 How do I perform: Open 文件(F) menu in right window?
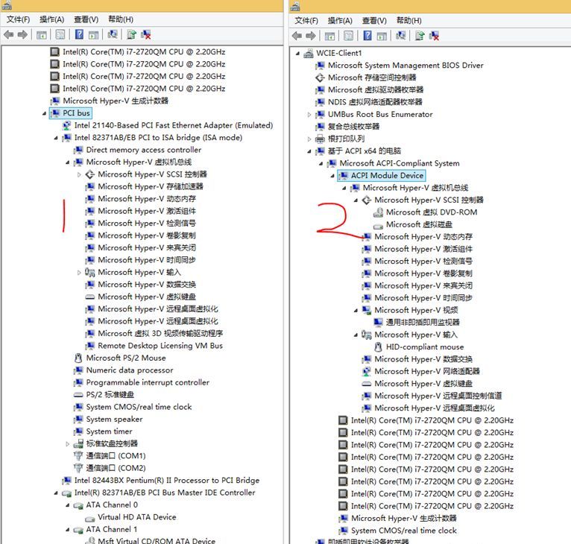(x=306, y=20)
